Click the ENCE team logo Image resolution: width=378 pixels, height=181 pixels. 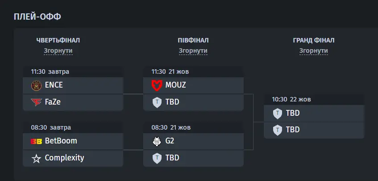click(37, 85)
